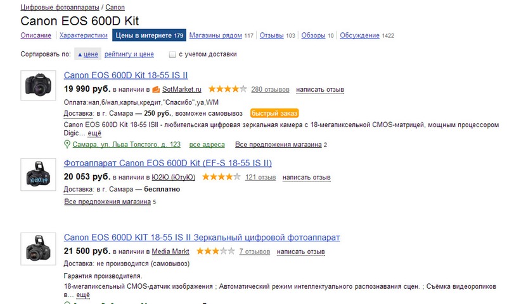Click the green map pin icon
Viewport: 507px width, 304px height.
coord(67,145)
